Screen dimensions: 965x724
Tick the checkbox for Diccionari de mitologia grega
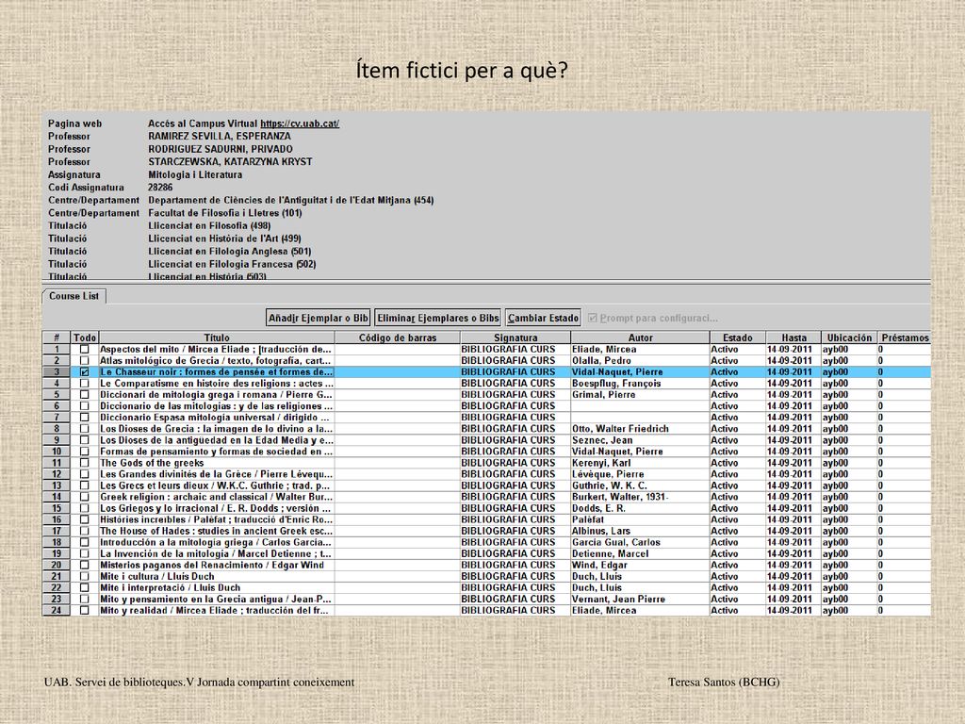click(84, 395)
